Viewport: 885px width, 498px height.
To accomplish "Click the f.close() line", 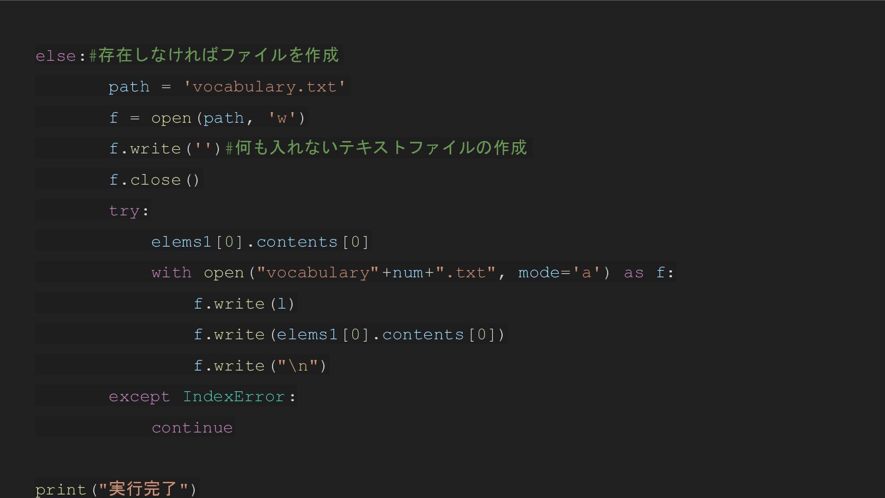I will point(155,180).
